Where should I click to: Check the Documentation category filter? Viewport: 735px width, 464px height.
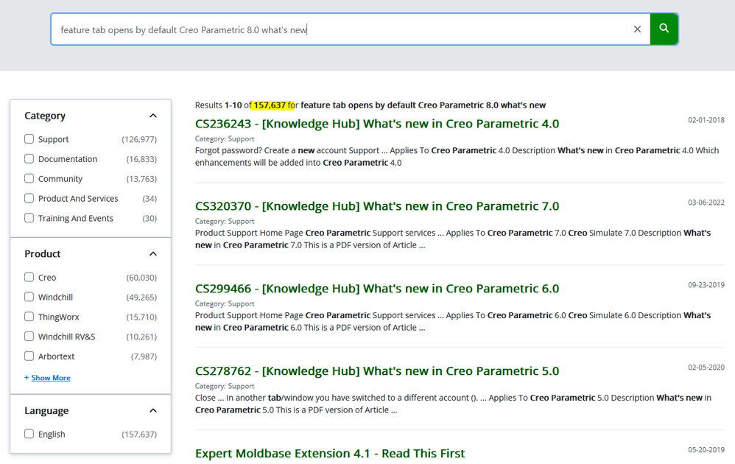pyautogui.click(x=29, y=159)
